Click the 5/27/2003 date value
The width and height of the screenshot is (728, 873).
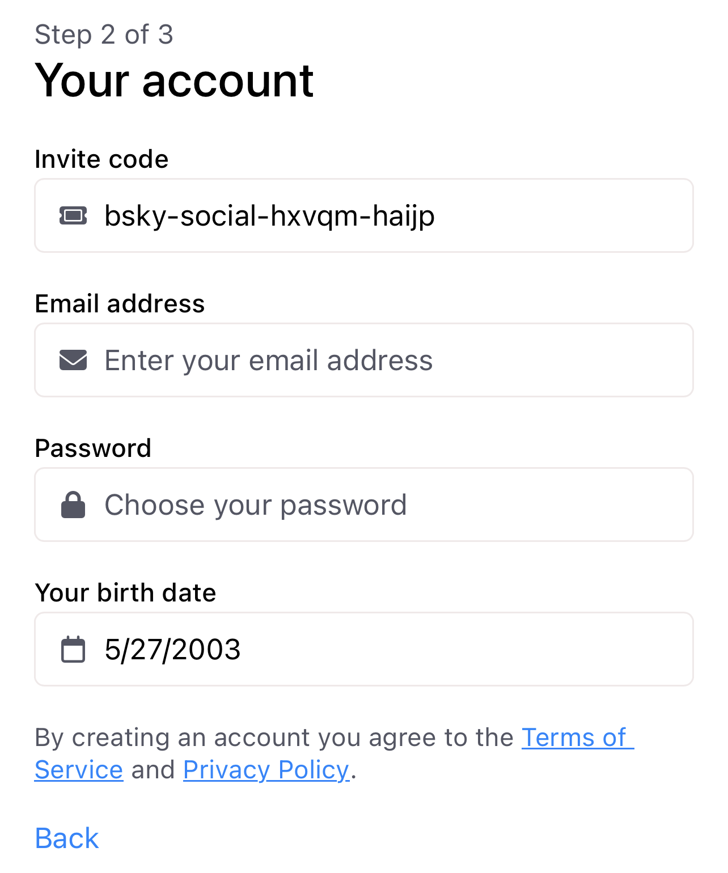173,649
